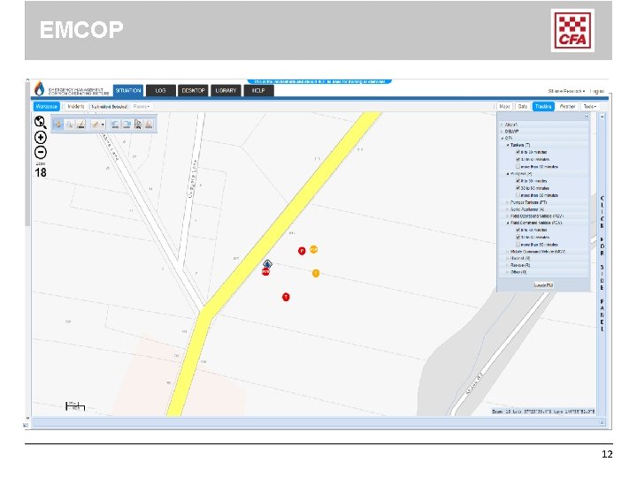Image resolution: width=637 pixels, height=477 pixels.
Task: Click the Logout link
Action: point(597,91)
